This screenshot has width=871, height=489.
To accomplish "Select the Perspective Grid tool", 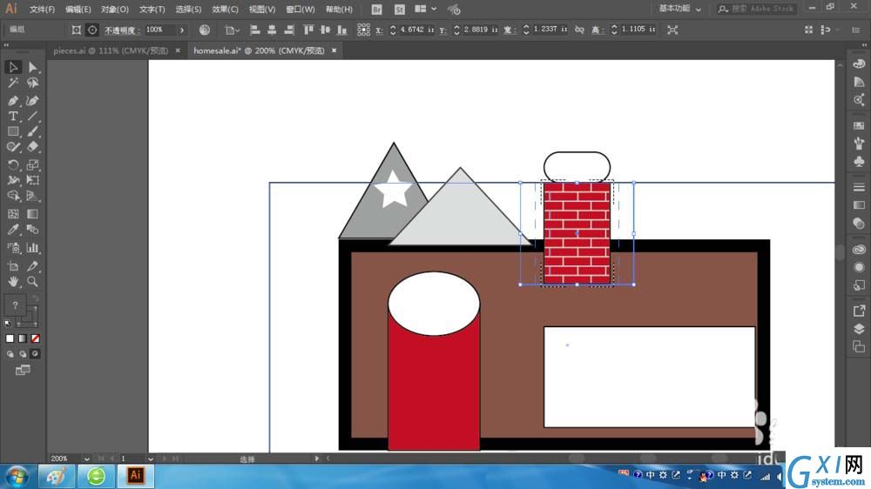I will pos(33,196).
